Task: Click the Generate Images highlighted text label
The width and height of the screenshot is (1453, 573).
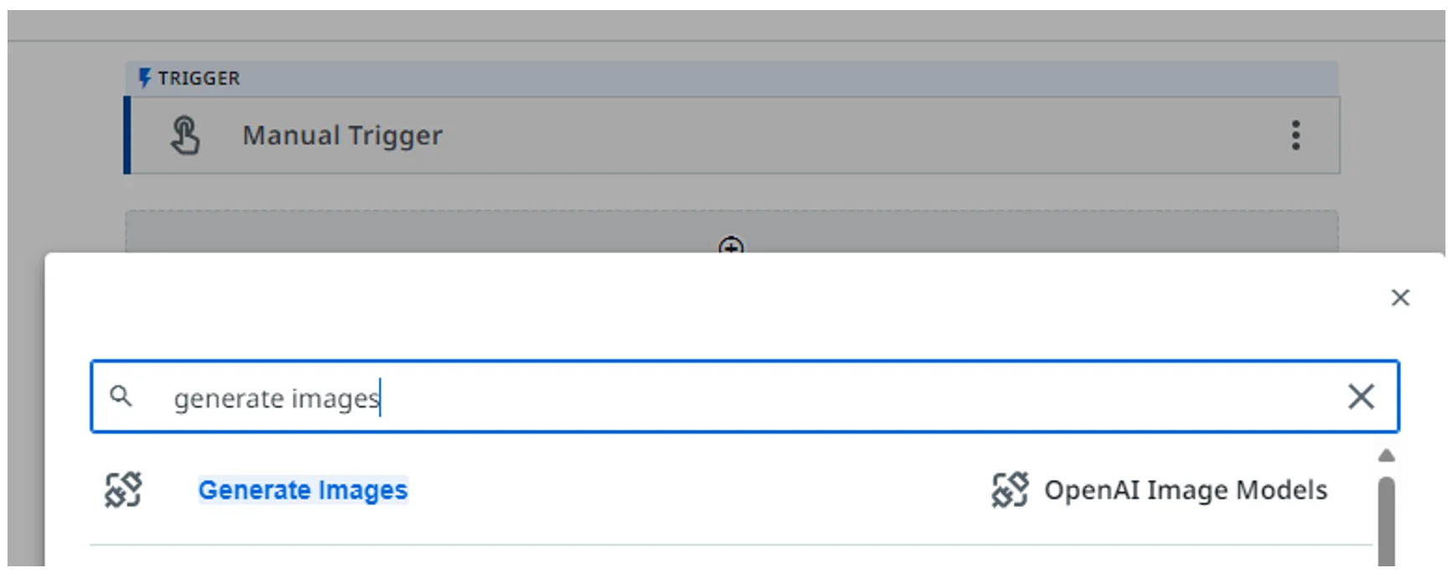Action: click(x=303, y=489)
